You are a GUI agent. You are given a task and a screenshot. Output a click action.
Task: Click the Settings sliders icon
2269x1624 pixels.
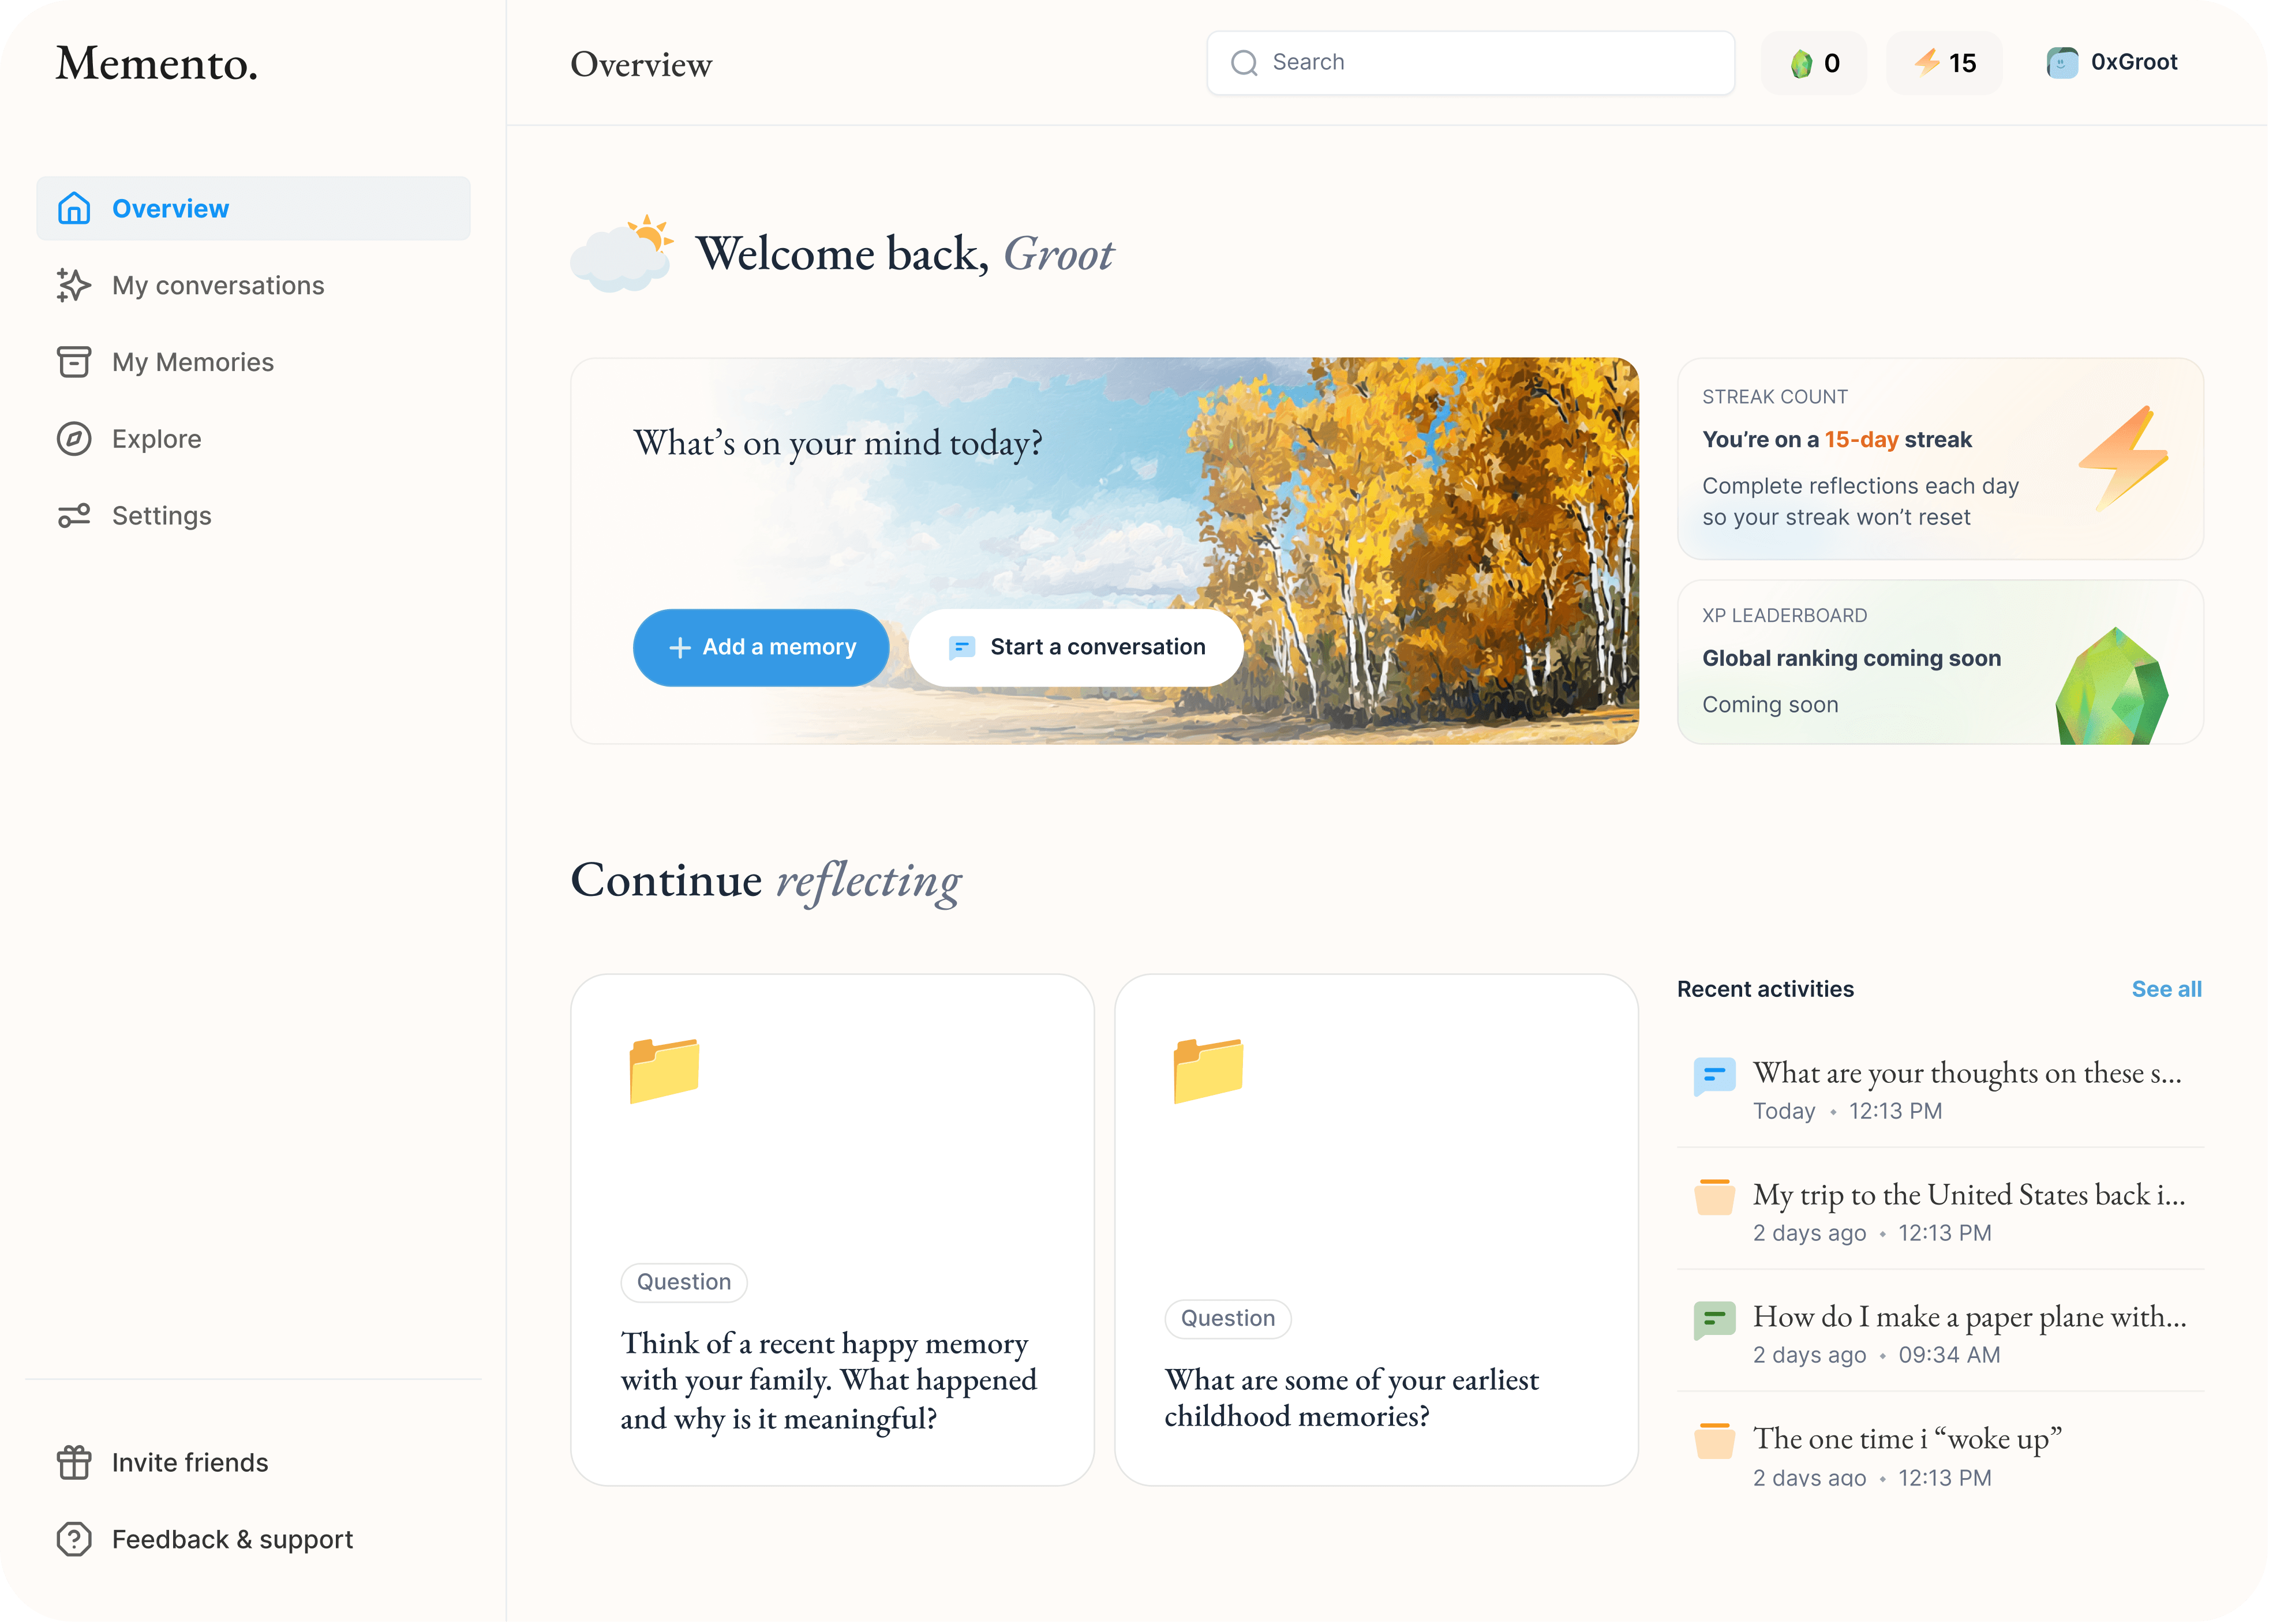click(74, 516)
